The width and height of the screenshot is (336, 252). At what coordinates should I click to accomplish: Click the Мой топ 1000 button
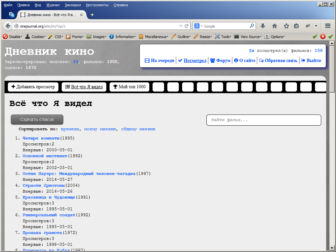click(129, 87)
